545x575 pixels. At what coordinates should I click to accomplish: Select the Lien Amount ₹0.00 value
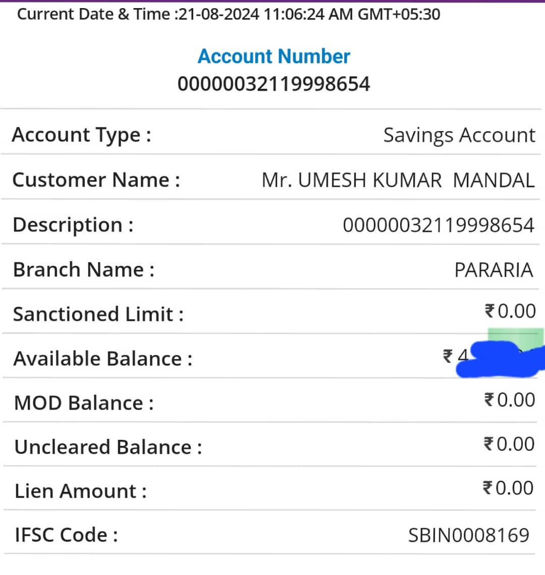coord(508,488)
